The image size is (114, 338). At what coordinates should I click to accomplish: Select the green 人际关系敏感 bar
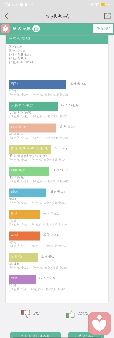click(x=33, y=106)
